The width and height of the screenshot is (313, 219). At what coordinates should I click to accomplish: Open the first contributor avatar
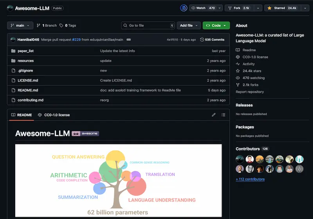click(x=240, y=159)
